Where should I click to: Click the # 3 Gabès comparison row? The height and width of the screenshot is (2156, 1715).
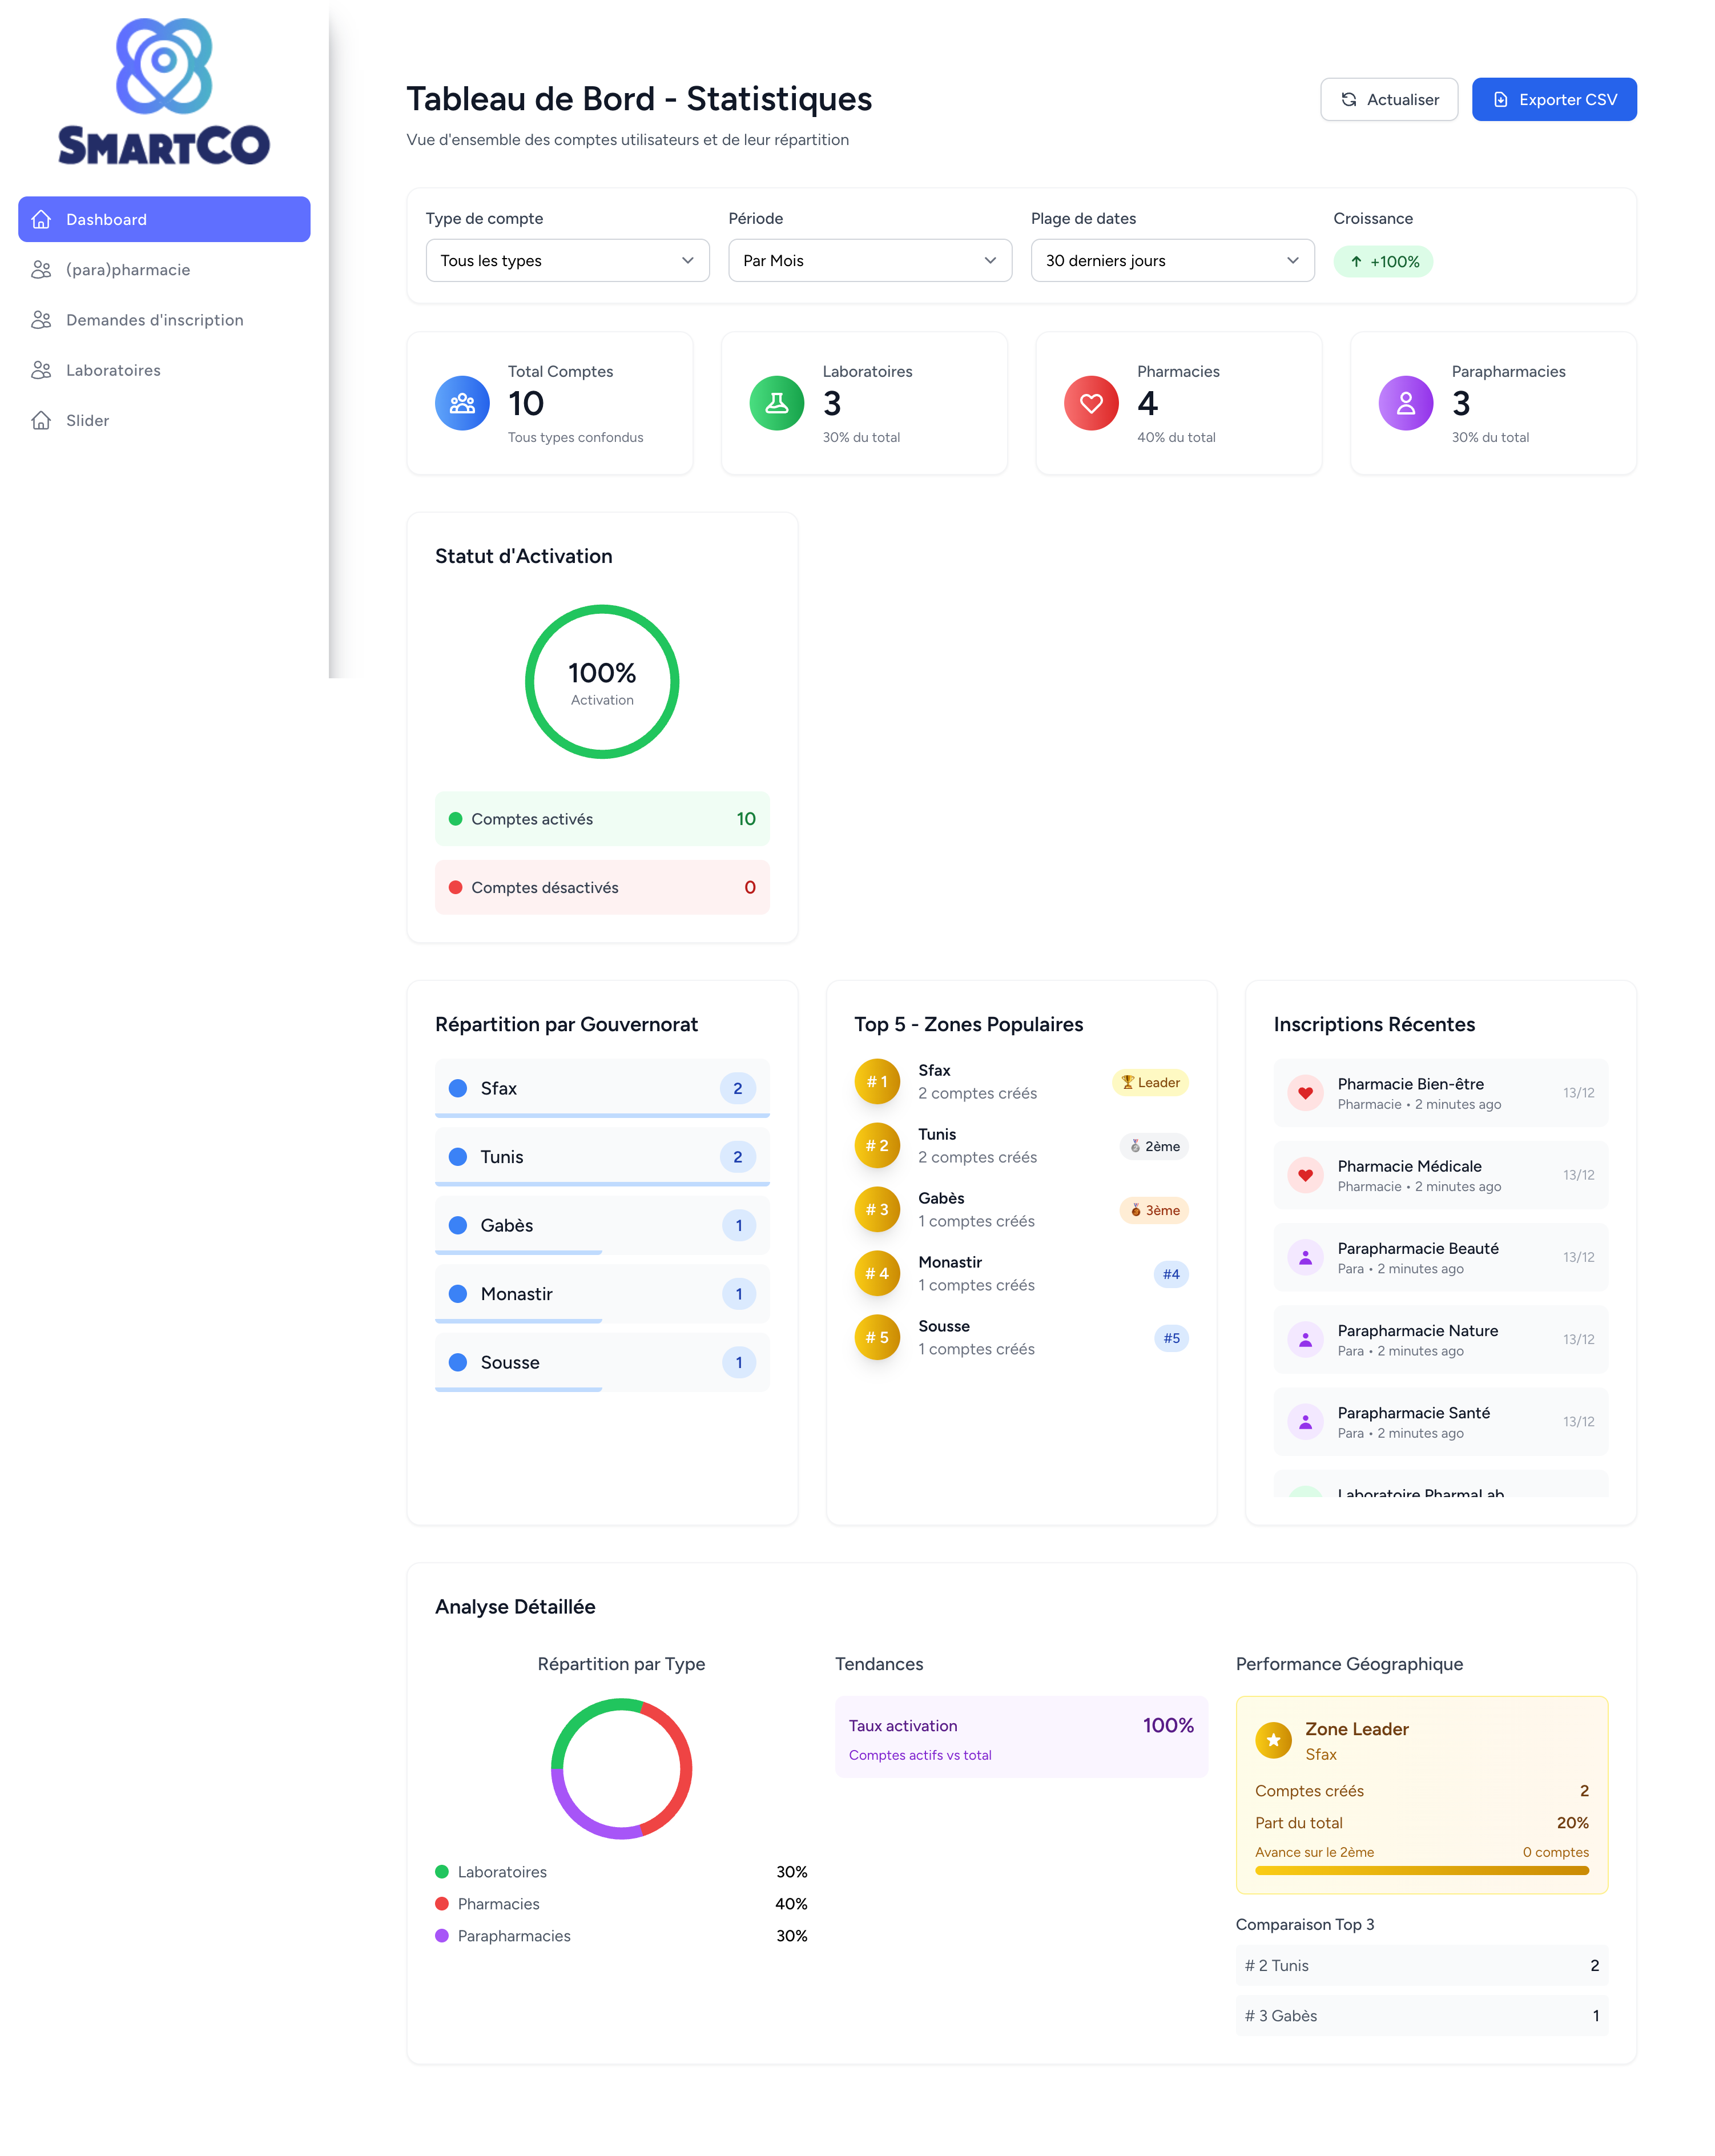[x=1421, y=2015]
